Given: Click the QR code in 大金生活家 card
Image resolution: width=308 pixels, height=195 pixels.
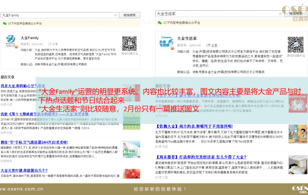Looking at the screenshot, I should pyautogui.click(x=296, y=44).
